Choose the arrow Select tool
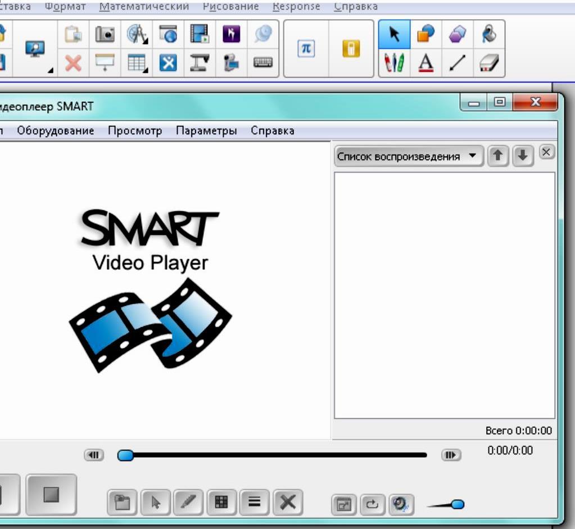 tap(394, 34)
